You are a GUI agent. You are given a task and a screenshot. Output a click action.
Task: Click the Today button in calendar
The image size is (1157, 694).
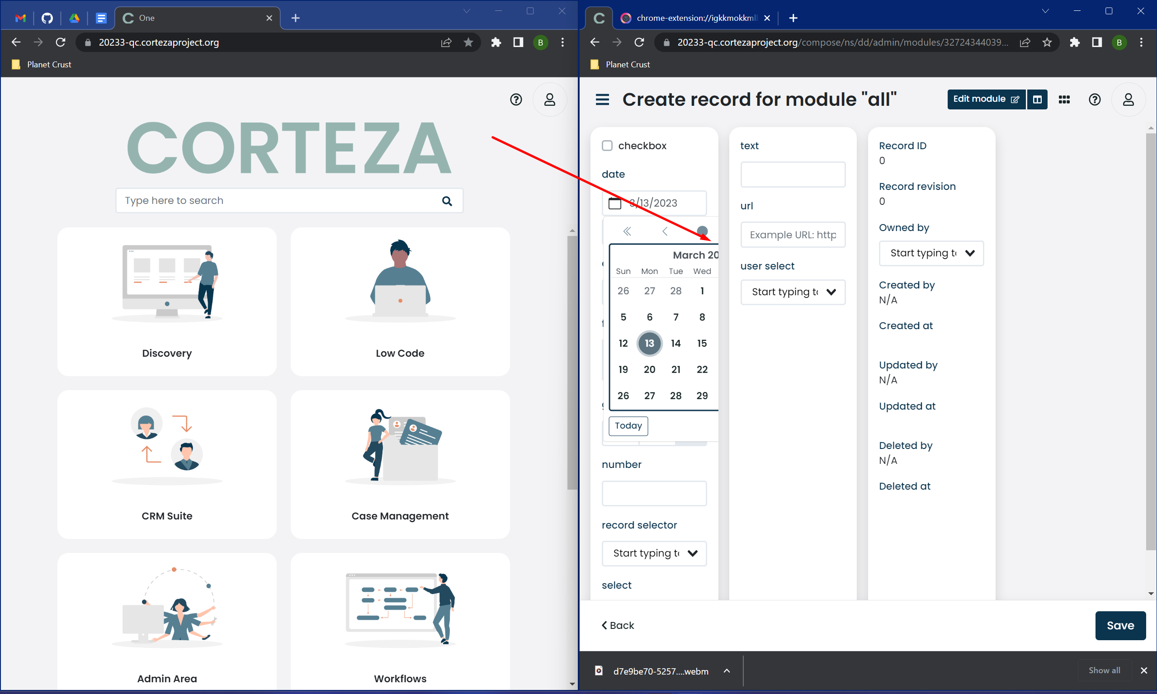point(628,425)
